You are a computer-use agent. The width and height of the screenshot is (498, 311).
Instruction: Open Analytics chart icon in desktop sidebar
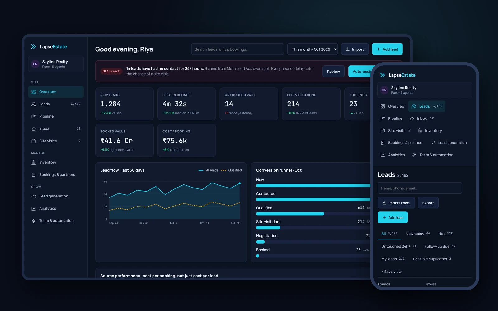(34, 209)
